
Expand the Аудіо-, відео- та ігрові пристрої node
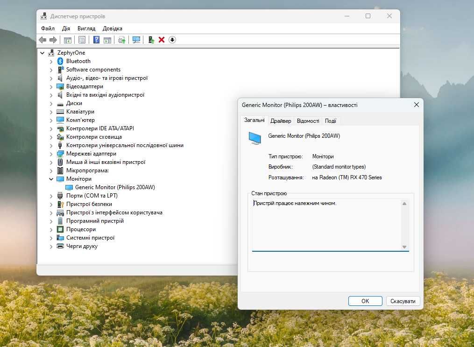click(x=51, y=78)
